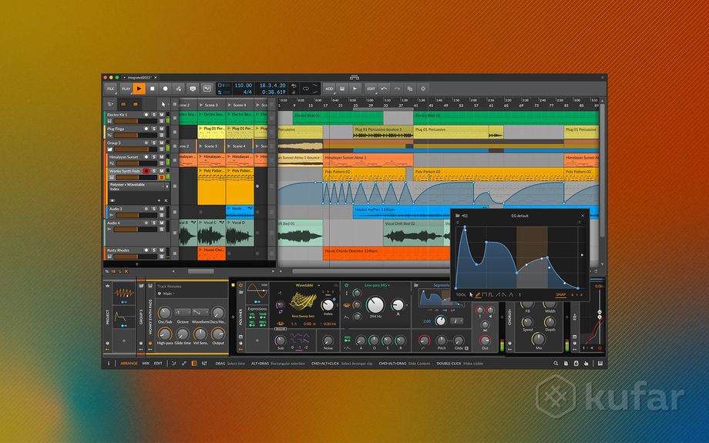Mute the Rusty Rhodes track

pyautogui.click(x=161, y=250)
